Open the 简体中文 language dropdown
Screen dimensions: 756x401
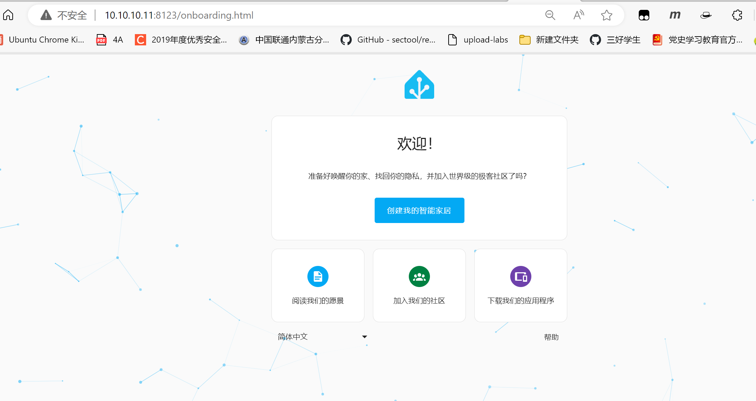pos(322,337)
